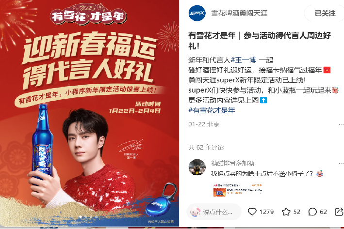Select the first image carousel dot
This screenshot has height=229, width=344.
click(81, 217)
